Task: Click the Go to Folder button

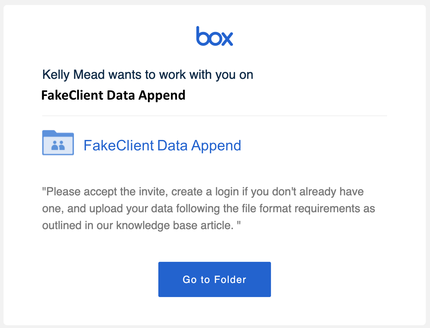Action: (x=215, y=279)
